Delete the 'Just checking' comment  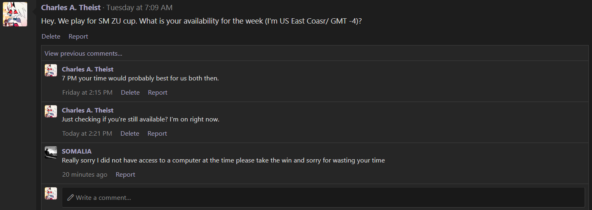point(130,133)
